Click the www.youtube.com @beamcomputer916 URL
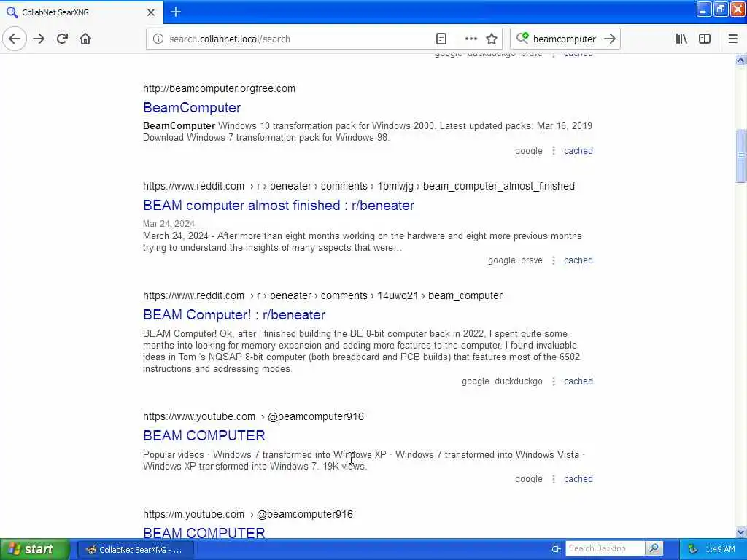Image resolution: width=747 pixels, height=560 pixels. pos(253,416)
